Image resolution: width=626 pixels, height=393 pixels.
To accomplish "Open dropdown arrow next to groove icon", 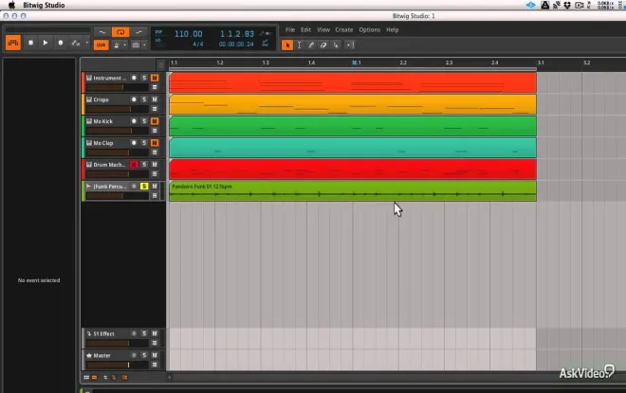I will [144, 45].
